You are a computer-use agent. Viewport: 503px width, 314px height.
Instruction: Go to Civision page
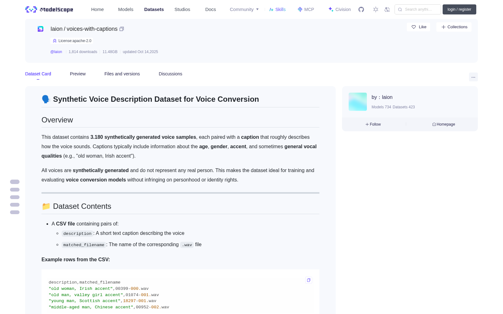click(340, 9)
